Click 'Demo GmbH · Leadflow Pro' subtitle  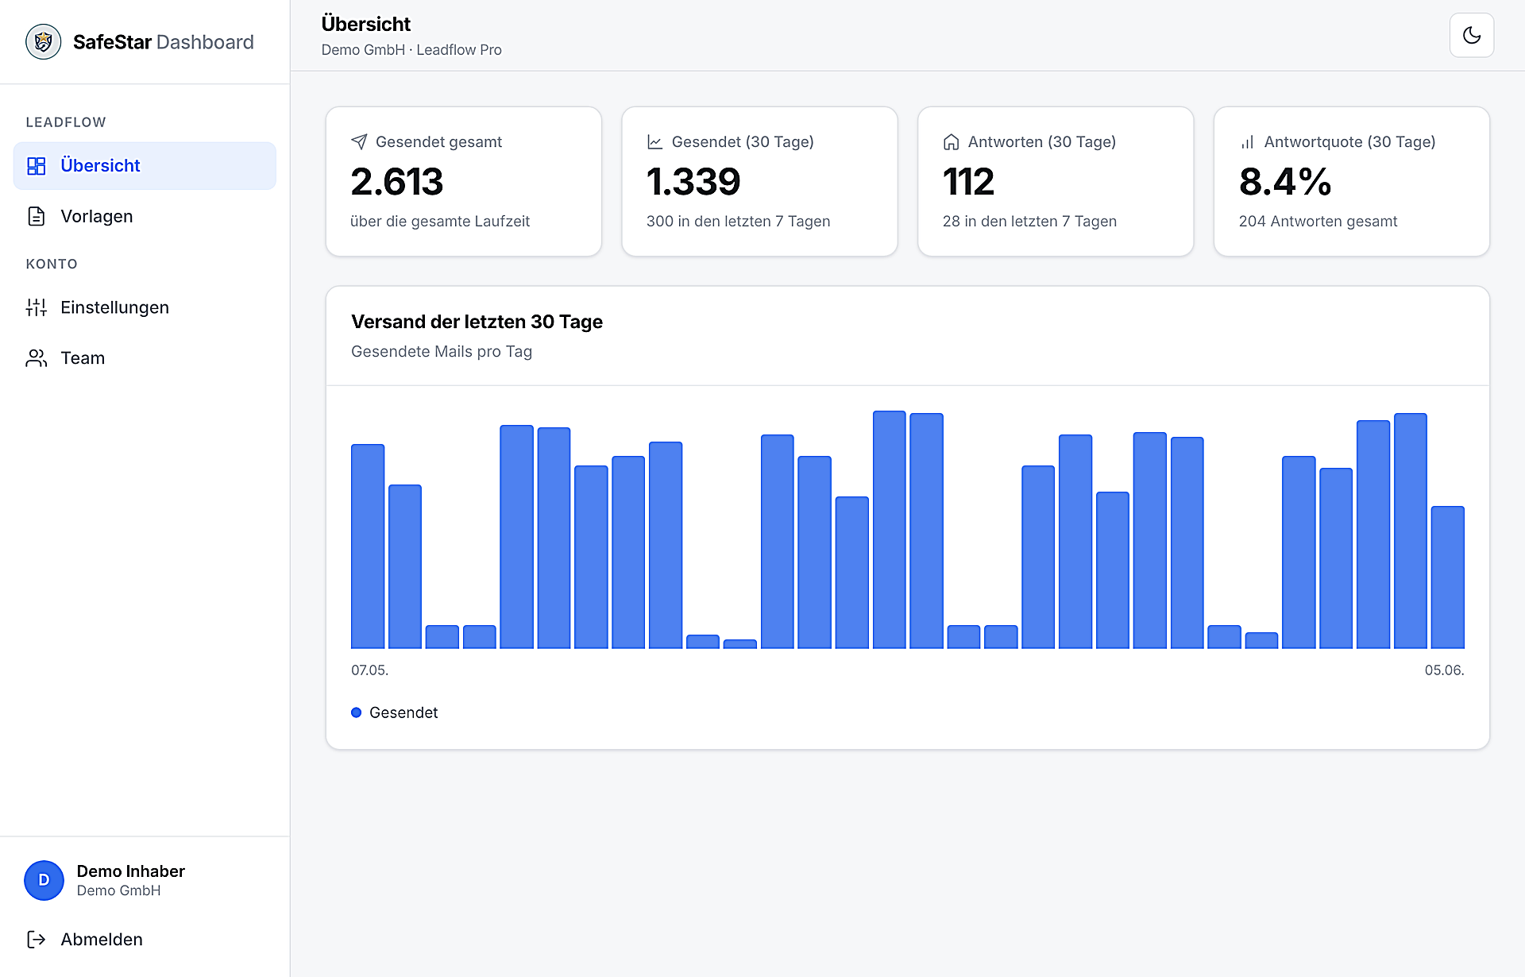[x=411, y=50]
